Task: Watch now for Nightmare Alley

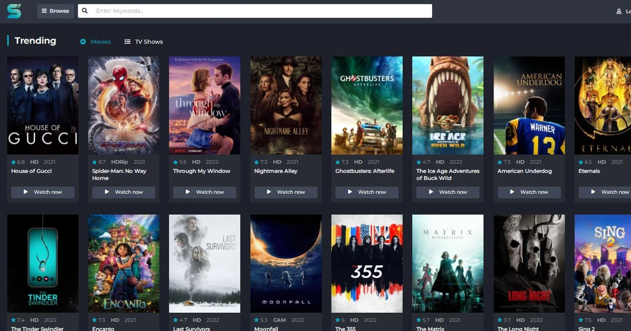Action: point(286,192)
